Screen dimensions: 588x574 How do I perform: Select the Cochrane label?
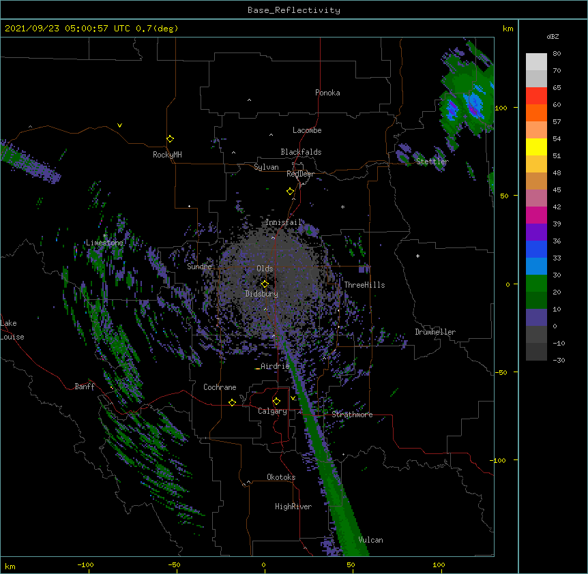(x=220, y=387)
